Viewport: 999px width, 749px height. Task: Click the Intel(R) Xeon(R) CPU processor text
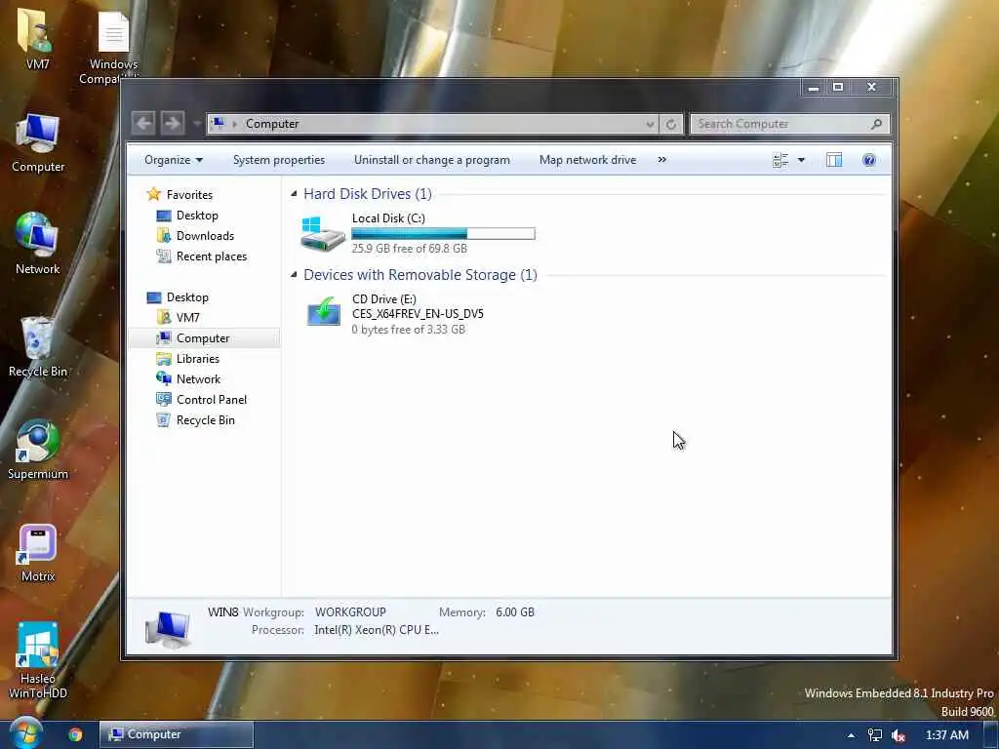(x=377, y=630)
